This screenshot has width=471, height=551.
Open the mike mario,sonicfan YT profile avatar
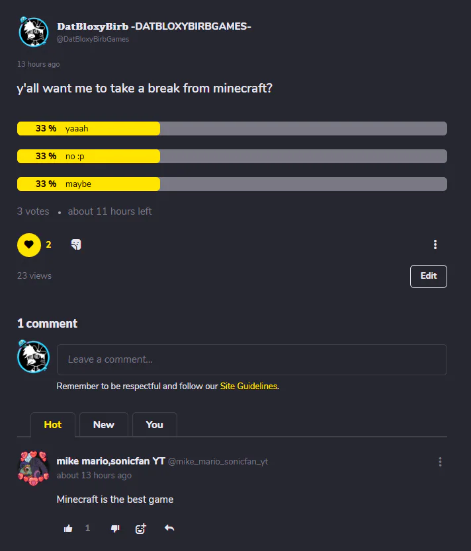(x=34, y=468)
